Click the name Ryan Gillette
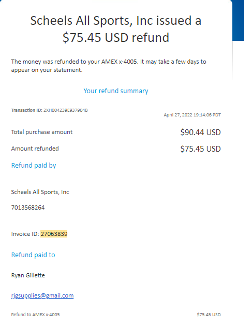This screenshot has width=252, height=326. coord(28,275)
